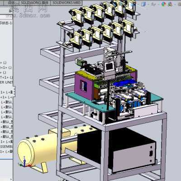
Task: Select the monitor screen on the machine
Action: (x=110, y=67)
